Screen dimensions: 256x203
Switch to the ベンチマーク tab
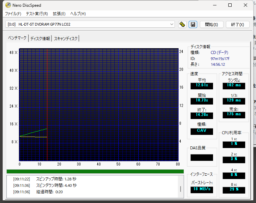[17, 38]
